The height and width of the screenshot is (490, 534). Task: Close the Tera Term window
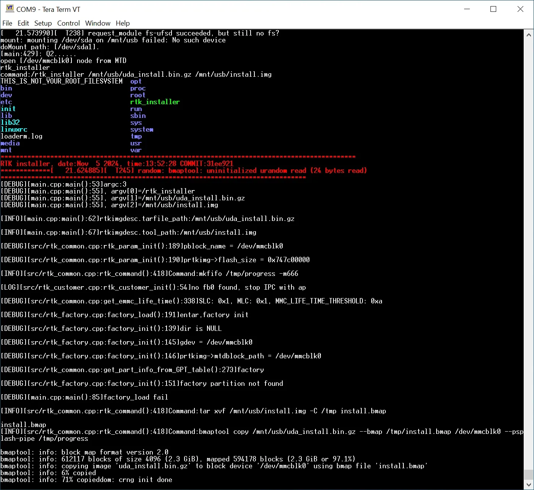click(x=520, y=9)
